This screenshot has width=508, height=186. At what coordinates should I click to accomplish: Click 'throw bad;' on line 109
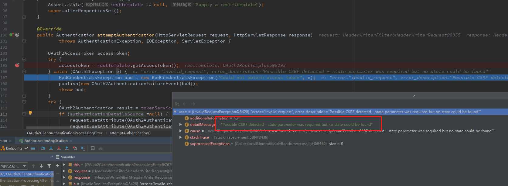pos(72,90)
